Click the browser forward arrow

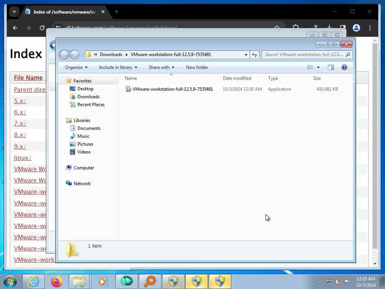click(29, 28)
